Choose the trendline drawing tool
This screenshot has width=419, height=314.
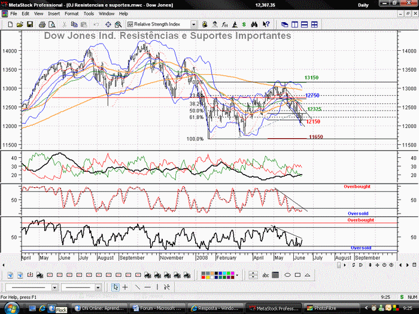[137, 287]
